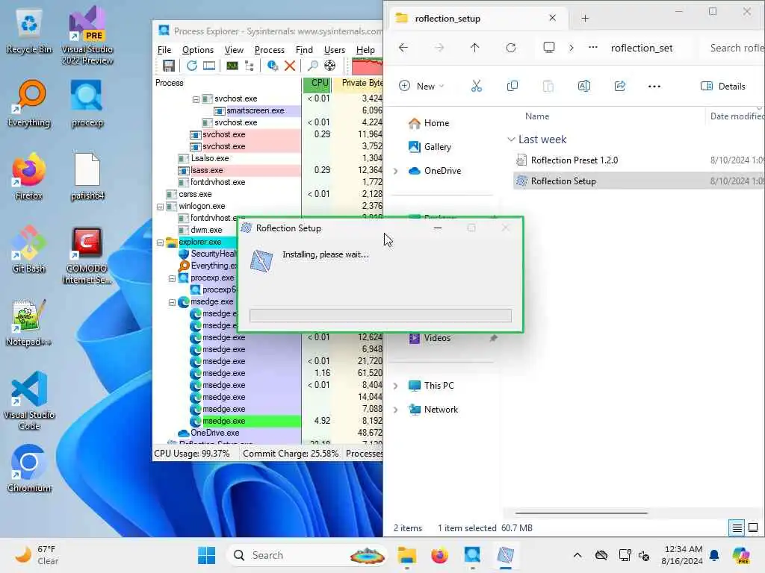The width and height of the screenshot is (765, 573).
Task: Click the Cut scissors icon
Action: 477,87
